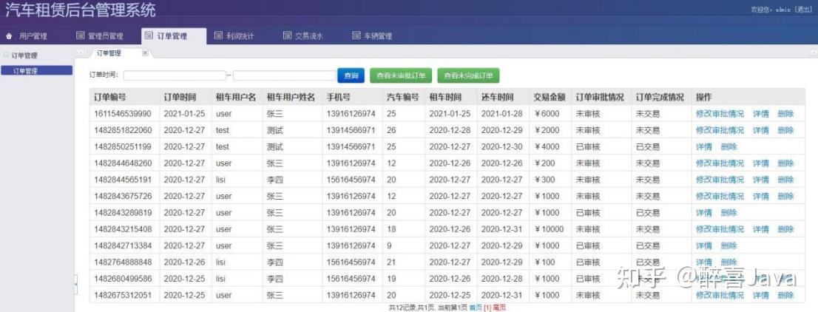
Task: Click the 退出 logout link at top right
Action: (x=803, y=10)
